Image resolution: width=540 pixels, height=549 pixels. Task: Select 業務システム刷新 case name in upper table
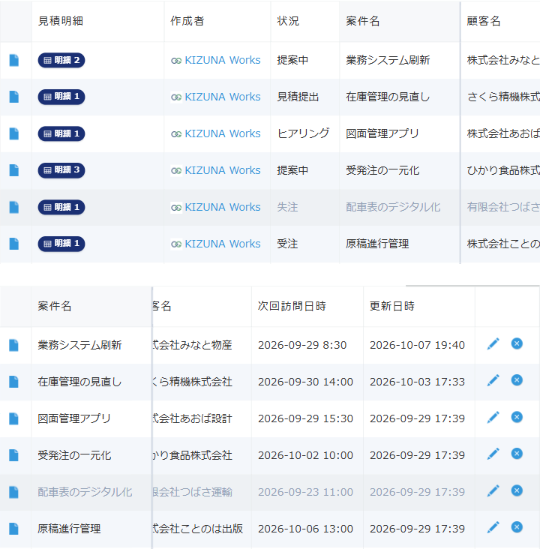[x=388, y=60]
